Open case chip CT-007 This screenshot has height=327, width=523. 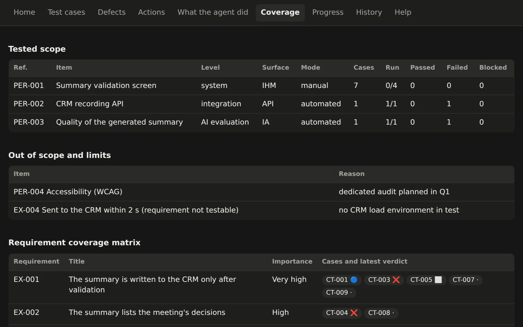pos(465,280)
